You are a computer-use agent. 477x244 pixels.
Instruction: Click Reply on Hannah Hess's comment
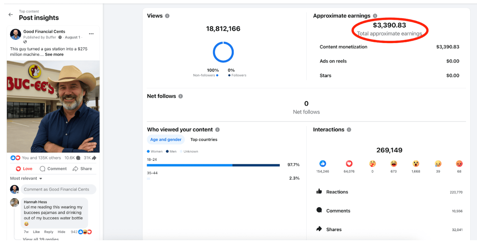click(49, 232)
